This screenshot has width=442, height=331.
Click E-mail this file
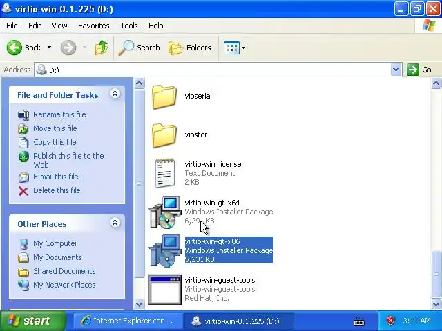click(x=56, y=177)
